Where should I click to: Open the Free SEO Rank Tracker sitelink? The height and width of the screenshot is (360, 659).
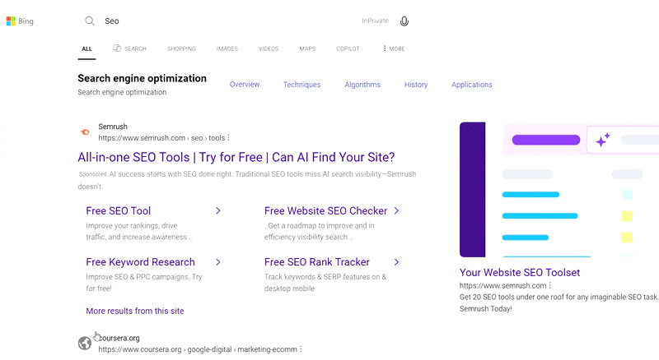click(x=317, y=262)
